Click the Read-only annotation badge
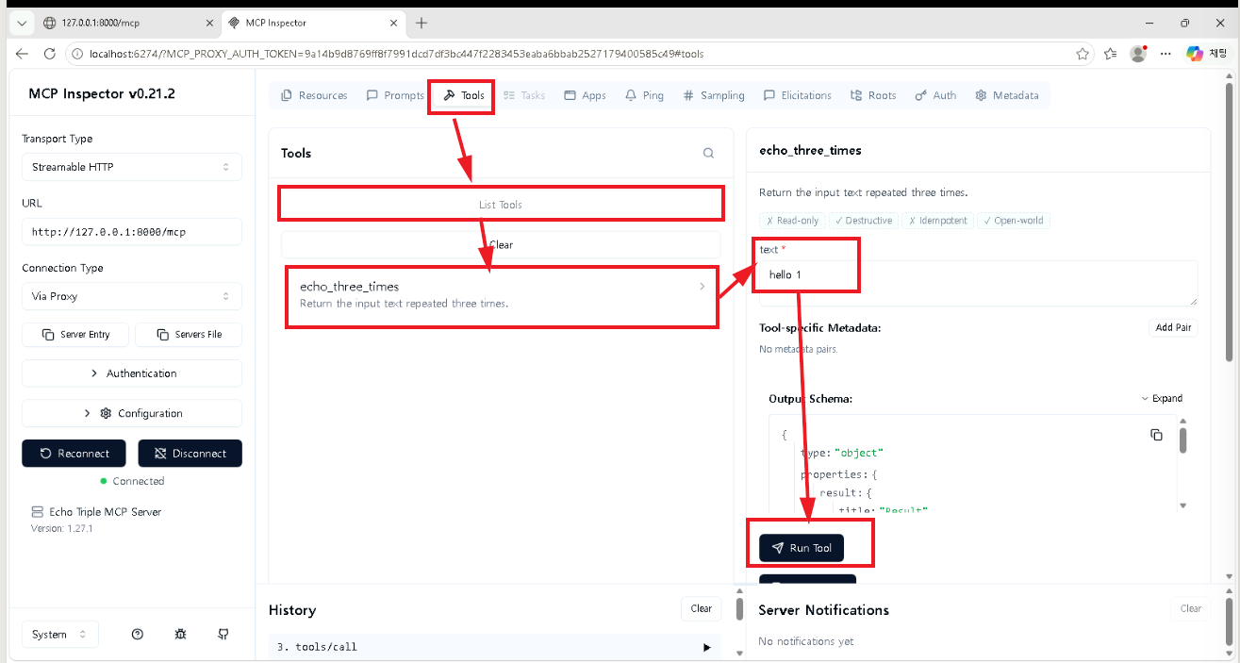Viewport: 1240px width, 663px height. [792, 221]
